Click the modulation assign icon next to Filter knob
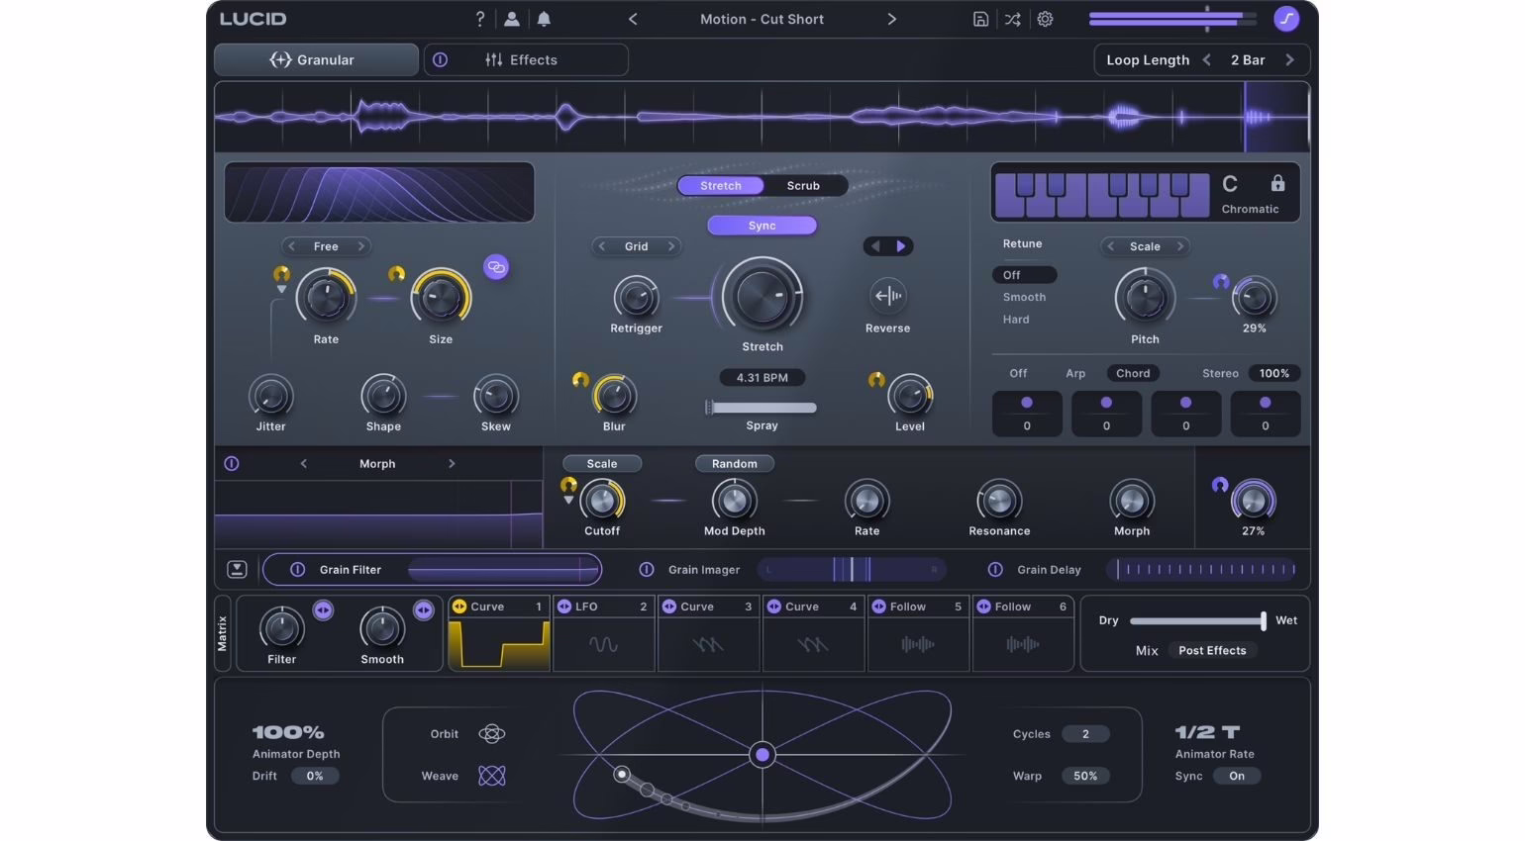This screenshot has width=1525, height=841. [x=323, y=610]
